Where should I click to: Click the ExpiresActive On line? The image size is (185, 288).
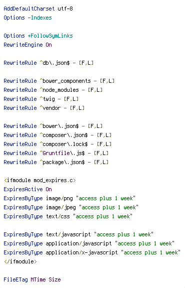tap(27, 189)
